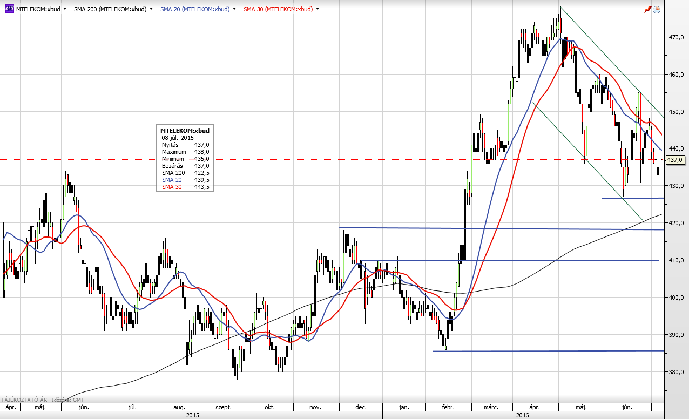The height and width of the screenshot is (419, 689).
Task: Click the current price tag 437,0
Action: point(676,160)
